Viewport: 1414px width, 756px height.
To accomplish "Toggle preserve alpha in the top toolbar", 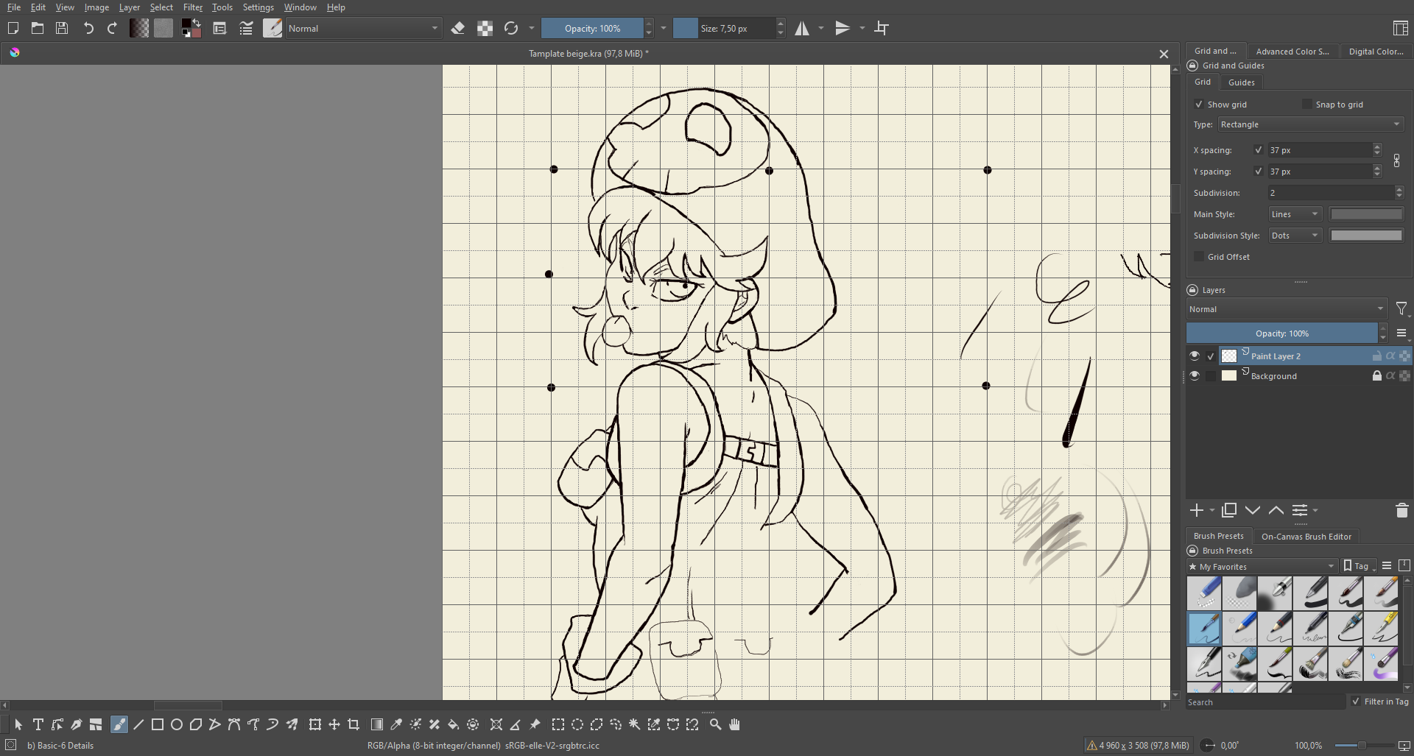I will coord(485,28).
